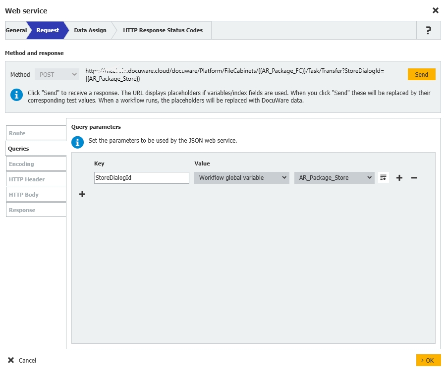Open the HTTP Body side tab
This screenshot has height=376, width=446.
[x=36, y=195]
